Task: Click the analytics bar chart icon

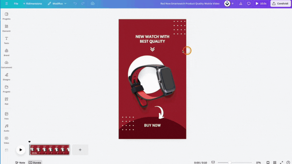Action: [241, 4]
